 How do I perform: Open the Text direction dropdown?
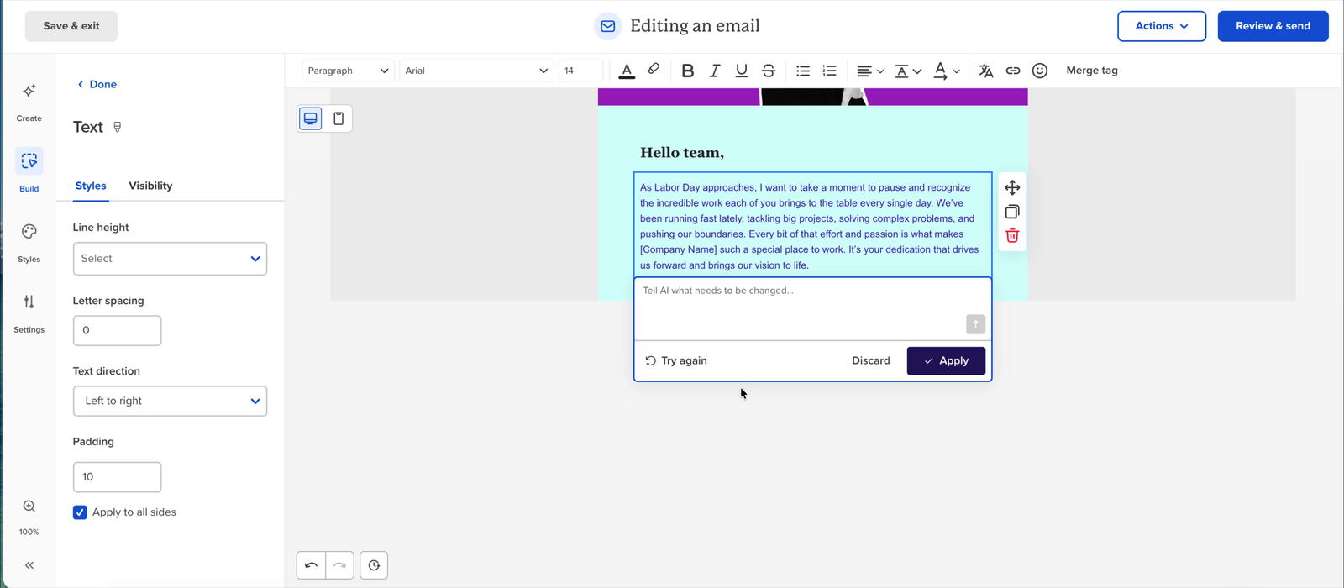[170, 401]
